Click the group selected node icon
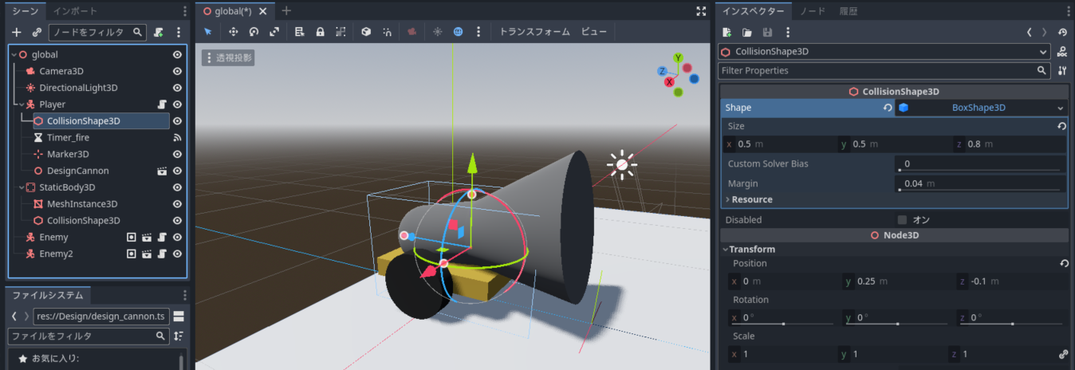Viewport: 1075px width, 370px height. (x=341, y=32)
